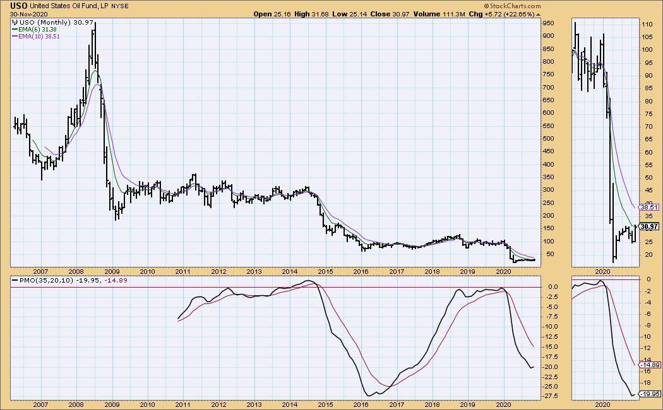Click the PMO(35,20,10) indicator legend
This screenshot has height=410, width=663.
click(69, 280)
